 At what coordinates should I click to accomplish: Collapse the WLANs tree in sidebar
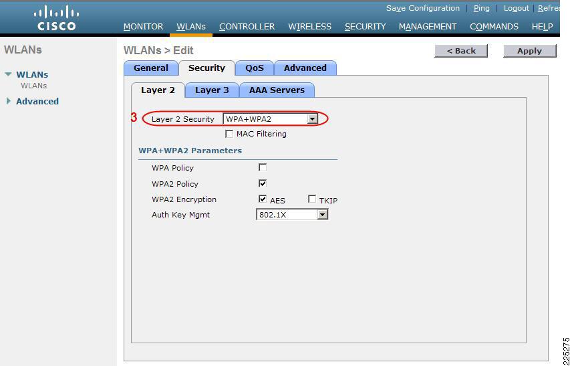[9, 74]
